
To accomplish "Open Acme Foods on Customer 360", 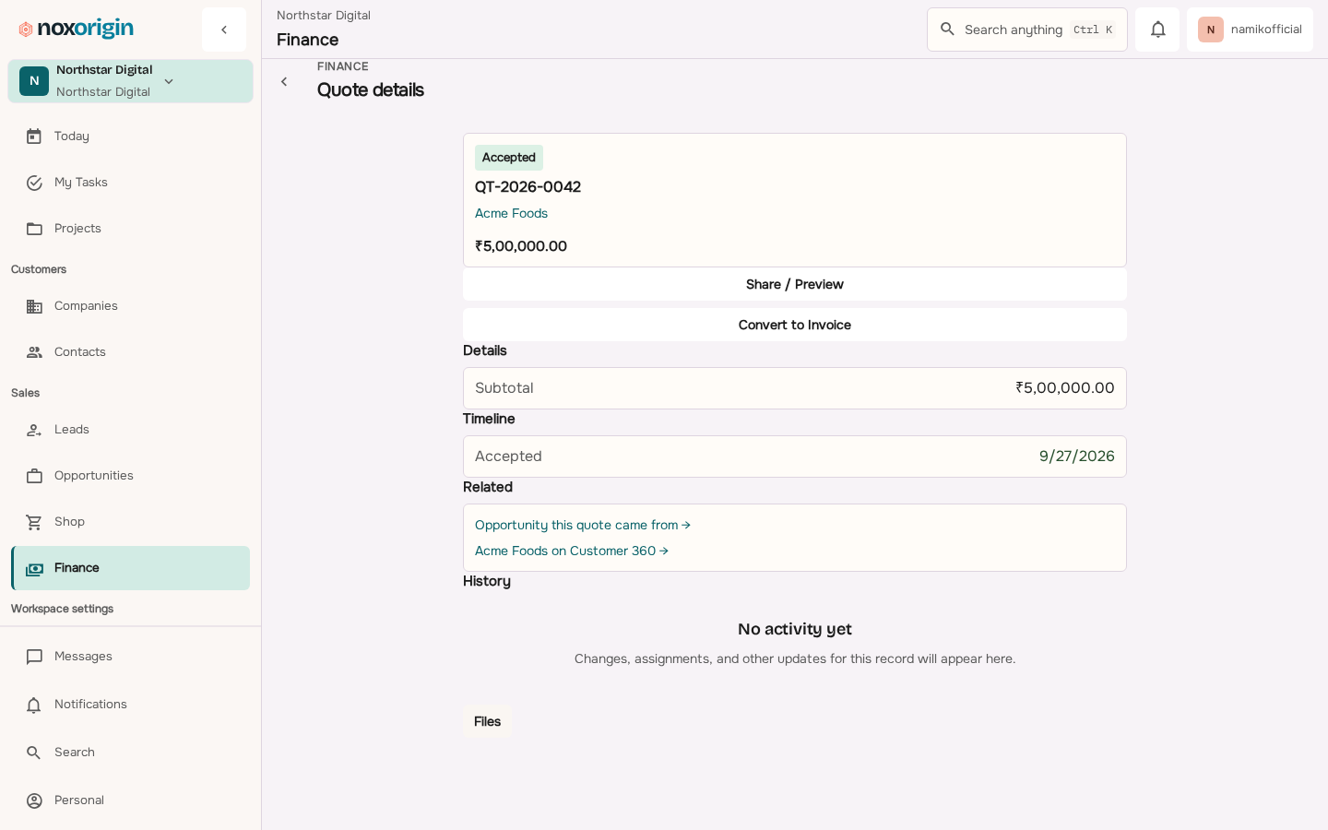I will click(x=572, y=551).
